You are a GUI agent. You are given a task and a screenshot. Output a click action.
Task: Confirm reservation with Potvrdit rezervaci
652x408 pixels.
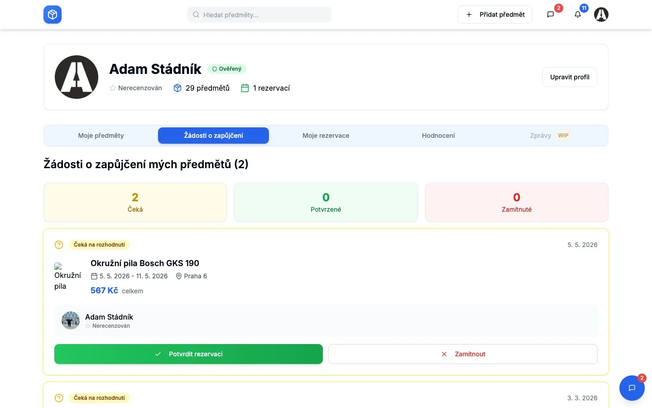coord(188,354)
